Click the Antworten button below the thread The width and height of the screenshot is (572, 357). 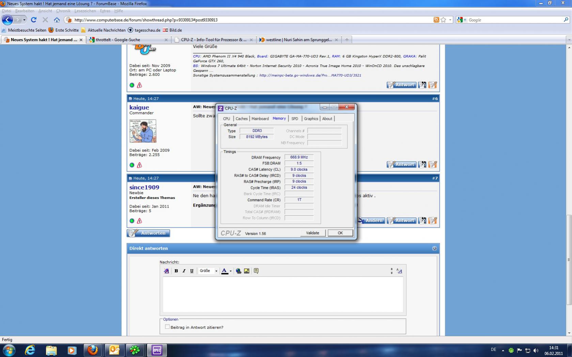pos(149,233)
